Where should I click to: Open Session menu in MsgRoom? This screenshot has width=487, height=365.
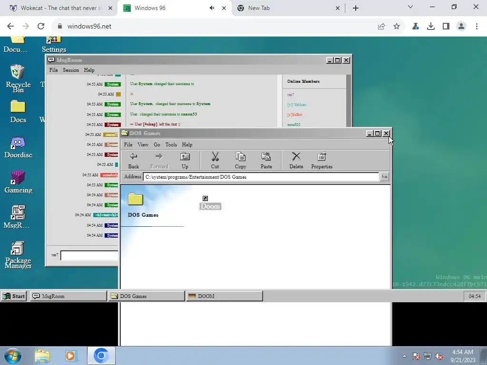(x=71, y=70)
